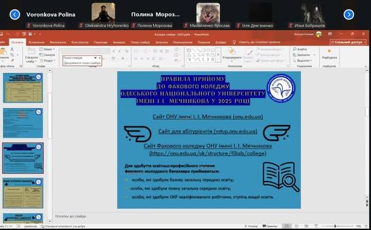Go to previous participants with left arrow
371x230 pixels.
pos(14,14)
